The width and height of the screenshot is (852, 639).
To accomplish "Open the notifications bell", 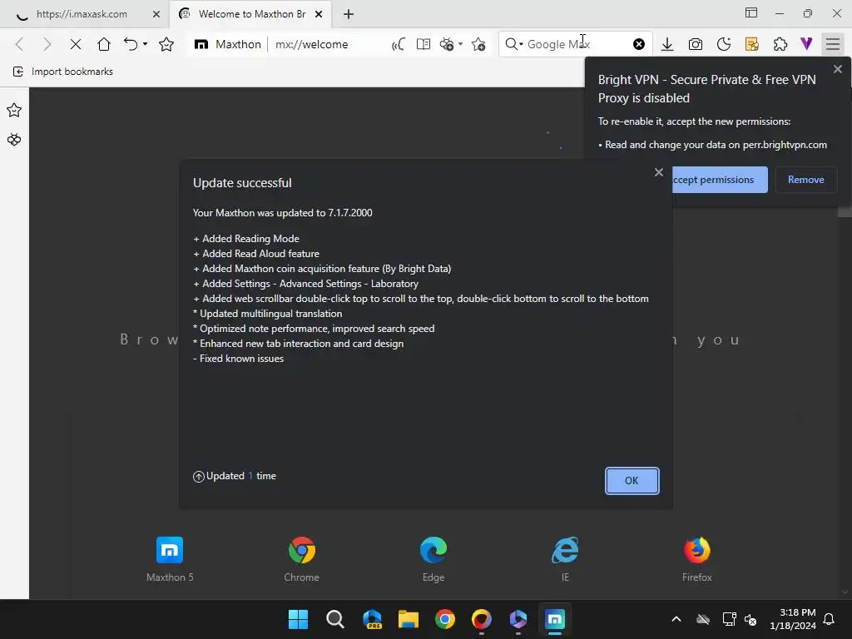I will [x=830, y=619].
